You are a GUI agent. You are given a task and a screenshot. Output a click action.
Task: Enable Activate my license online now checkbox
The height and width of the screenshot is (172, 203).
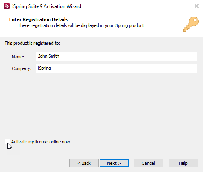coord(7,142)
